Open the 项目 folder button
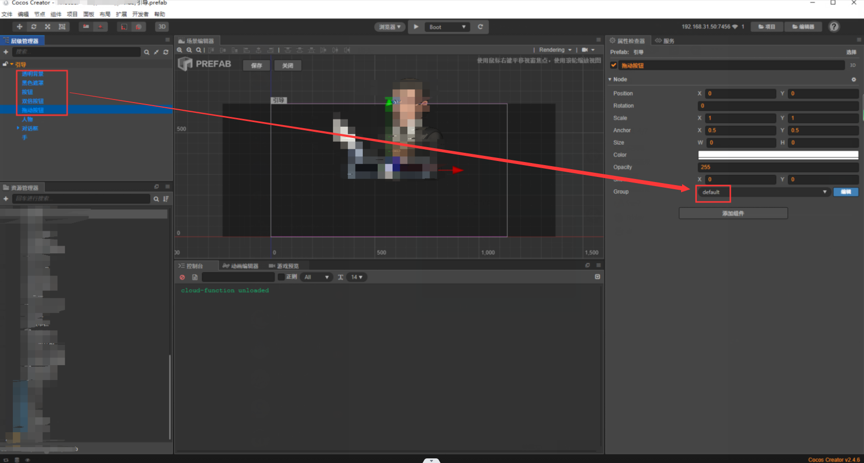The height and width of the screenshot is (463, 864). click(x=767, y=27)
